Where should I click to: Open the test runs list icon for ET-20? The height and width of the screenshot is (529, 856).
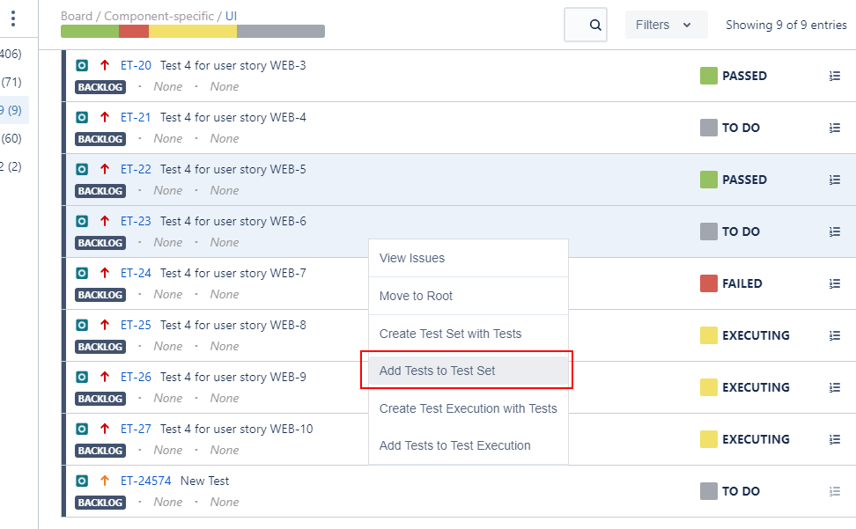[835, 76]
